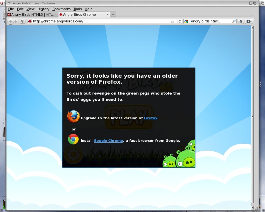The width and height of the screenshot is (265, 212).
Task: Click the dimmed PLAY button
Action: (129, 117)
